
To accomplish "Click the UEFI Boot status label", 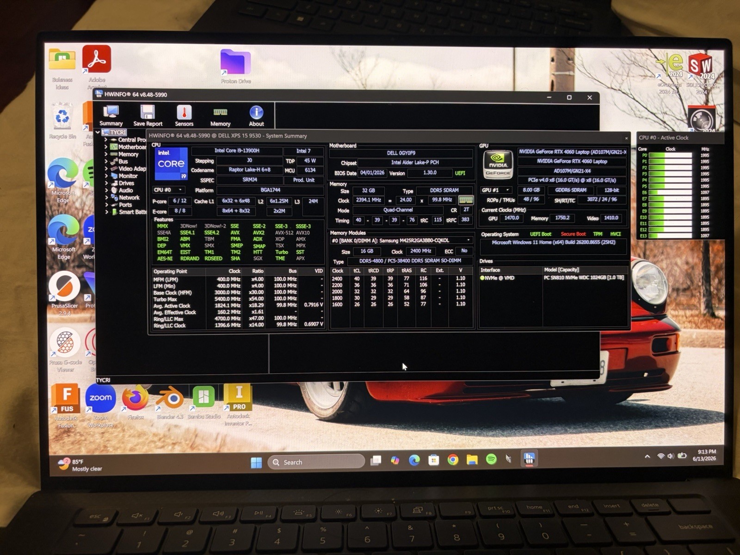I will tap(540, 234).
